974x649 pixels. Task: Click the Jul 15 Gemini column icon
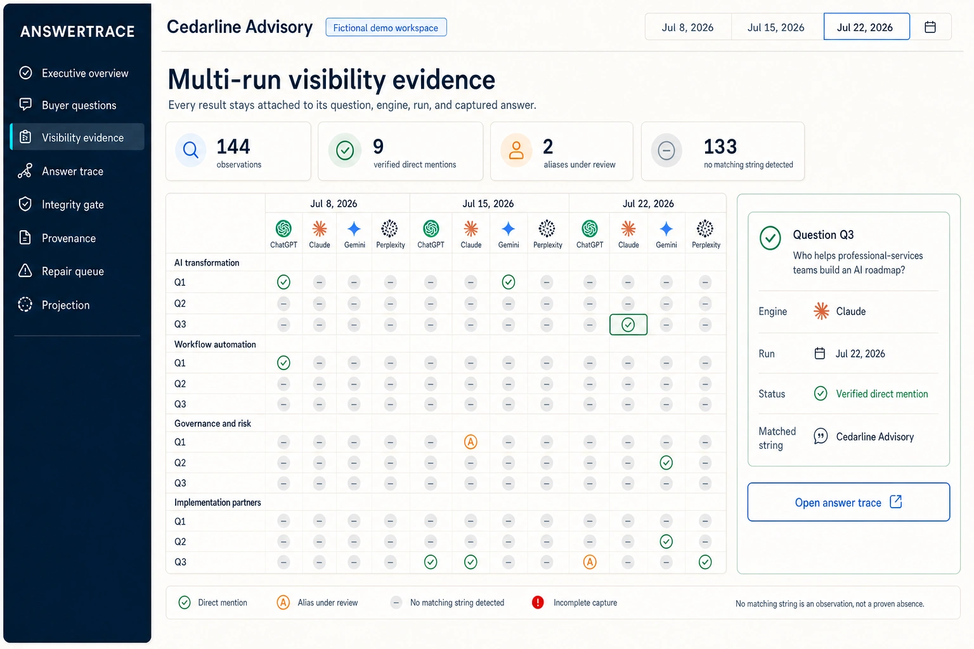pyautogui.click(x=509, y=228)
